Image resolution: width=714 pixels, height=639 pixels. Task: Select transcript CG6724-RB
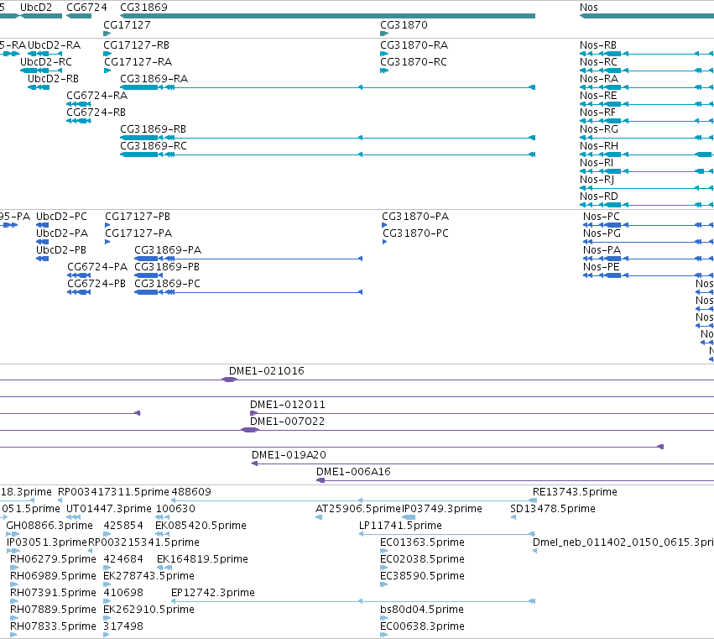pyautogui.click(x=96, y=113)
